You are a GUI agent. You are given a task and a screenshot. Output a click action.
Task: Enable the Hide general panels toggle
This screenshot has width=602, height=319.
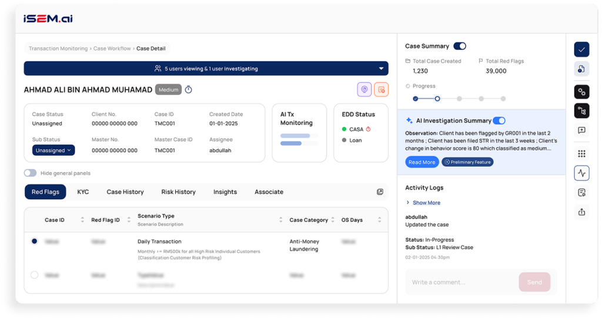point(30,173)
